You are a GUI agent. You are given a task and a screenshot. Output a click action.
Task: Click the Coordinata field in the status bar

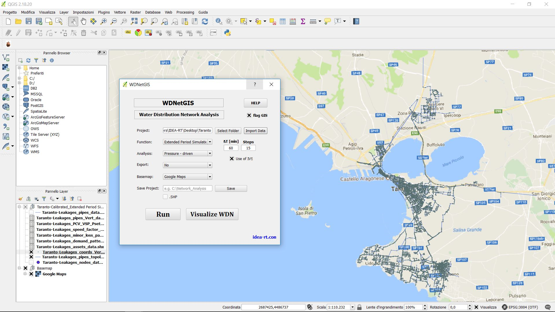273,307
